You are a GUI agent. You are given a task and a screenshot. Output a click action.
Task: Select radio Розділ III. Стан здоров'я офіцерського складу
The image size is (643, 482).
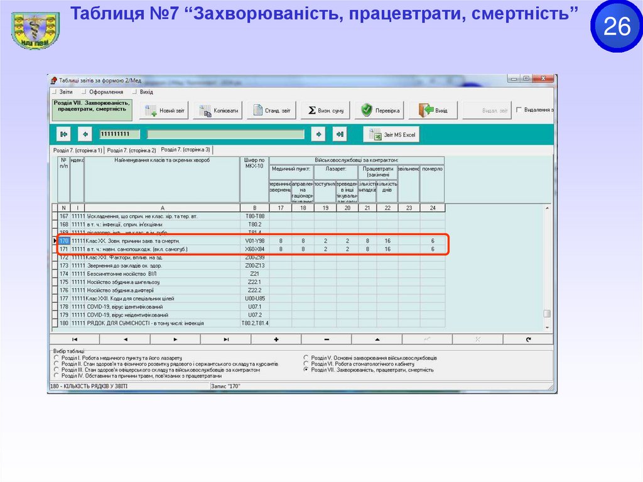(x=57, y=370)
